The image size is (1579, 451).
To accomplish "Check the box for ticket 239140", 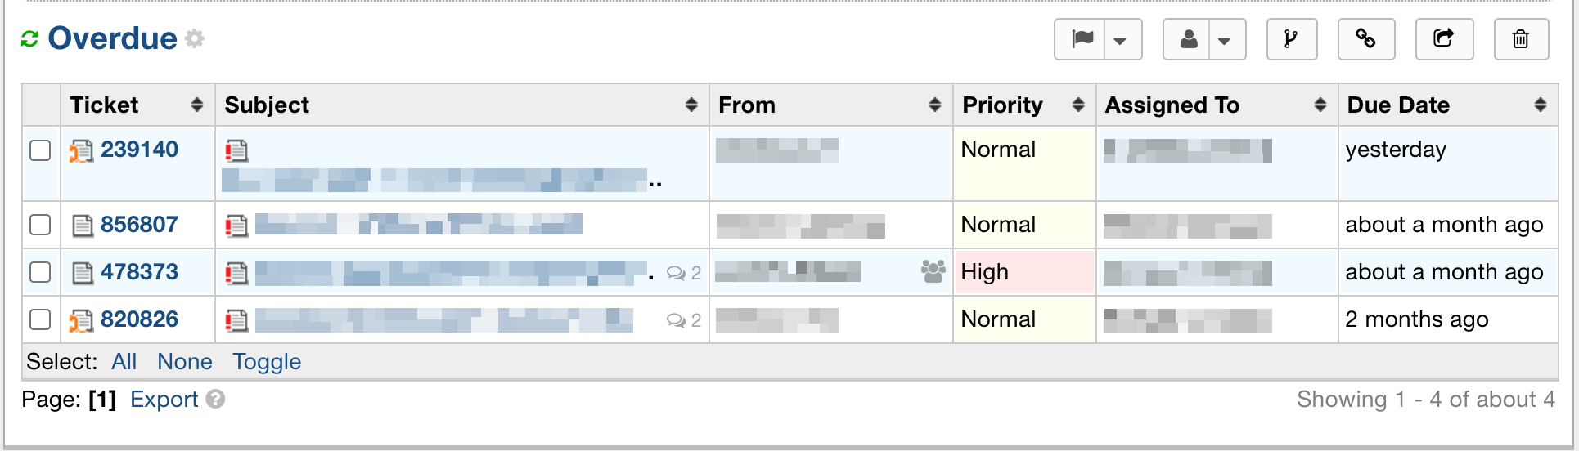I will click(x=40, y=150).
